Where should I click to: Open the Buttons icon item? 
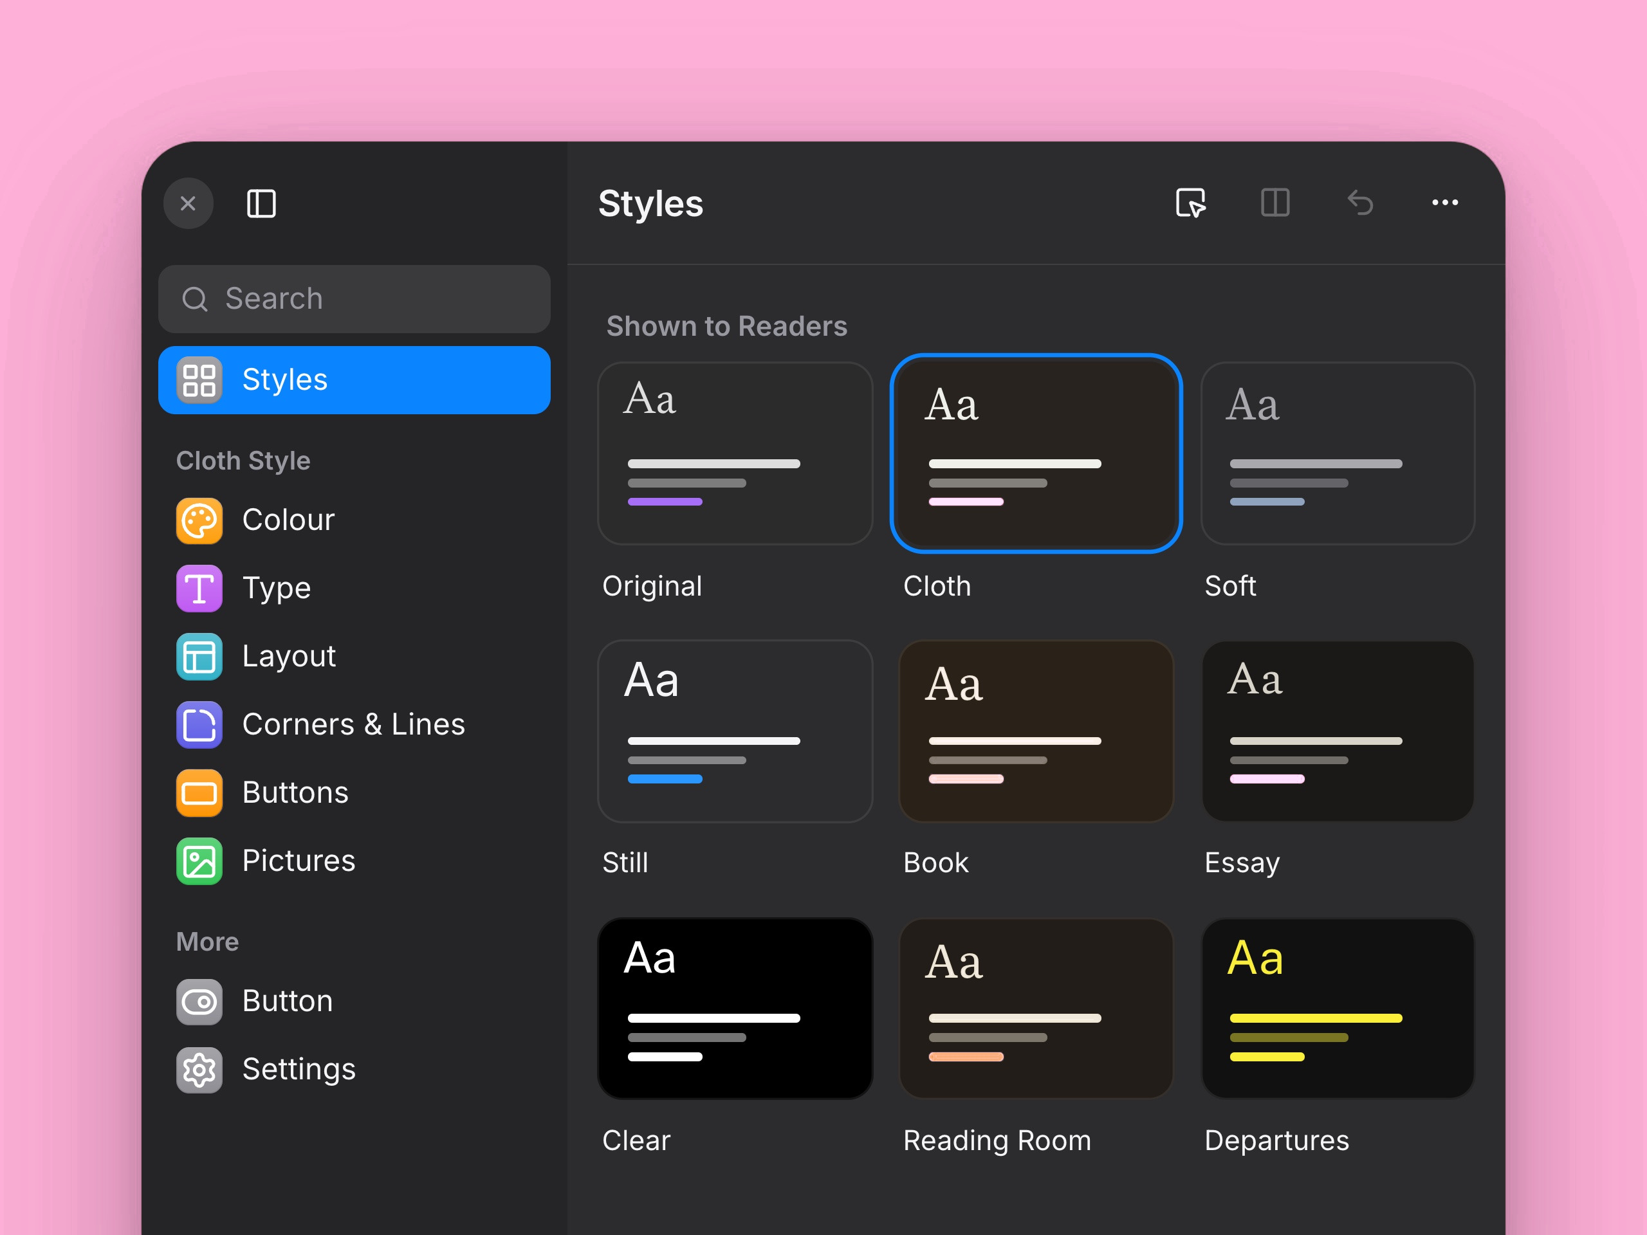(x=199, y=793)
